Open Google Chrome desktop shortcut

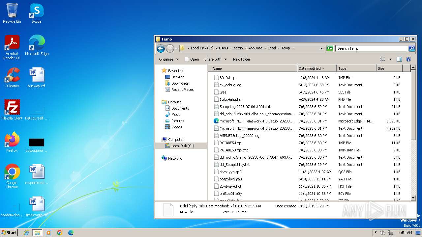pos(12,176)
